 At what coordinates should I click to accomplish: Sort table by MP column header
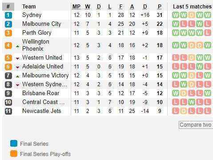[76, 7]
